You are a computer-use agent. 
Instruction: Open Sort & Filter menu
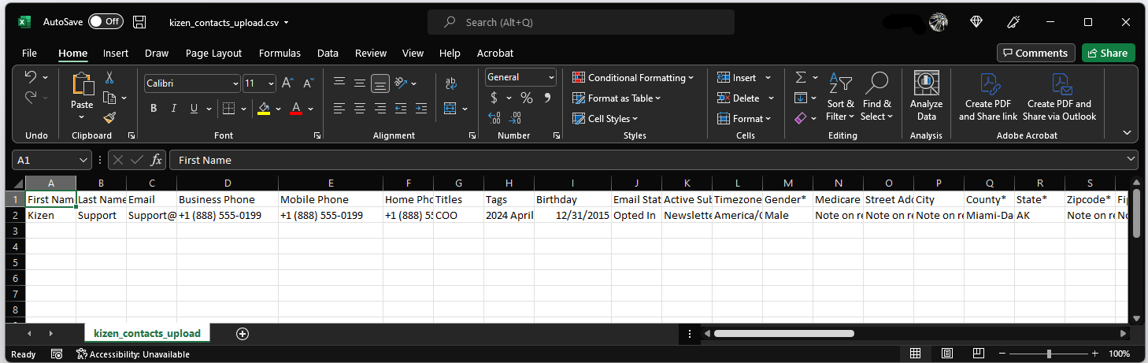pos(840,97)
